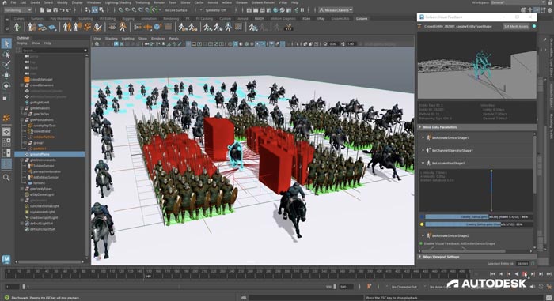The image size is (554, 301).
Task: Click the last Golaem shelf version icon
Action: [288, 27]
